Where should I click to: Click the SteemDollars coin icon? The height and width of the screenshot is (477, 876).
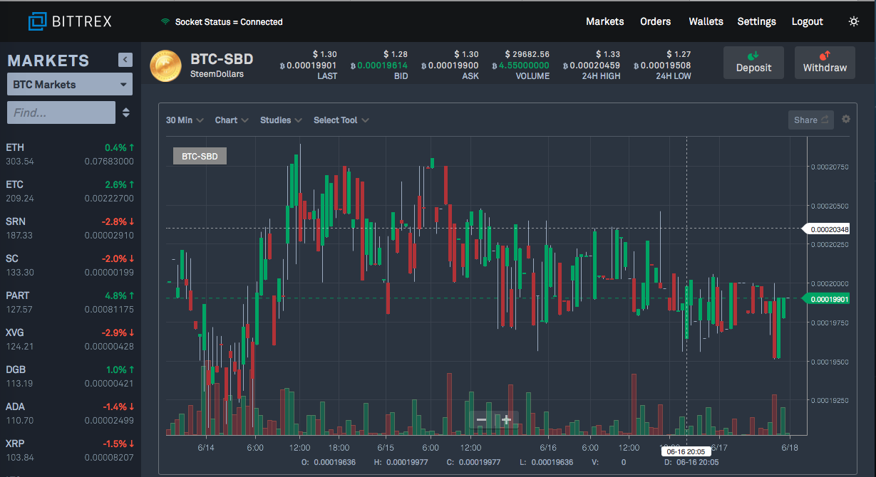tap(165, 66)
